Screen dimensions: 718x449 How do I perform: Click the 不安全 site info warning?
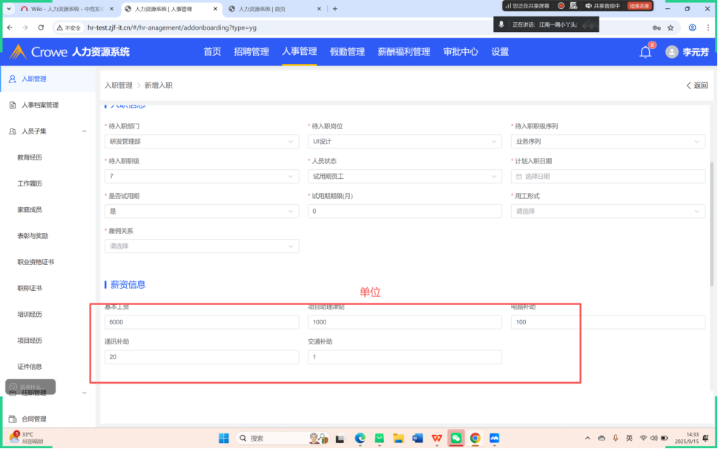click(68, 27)
